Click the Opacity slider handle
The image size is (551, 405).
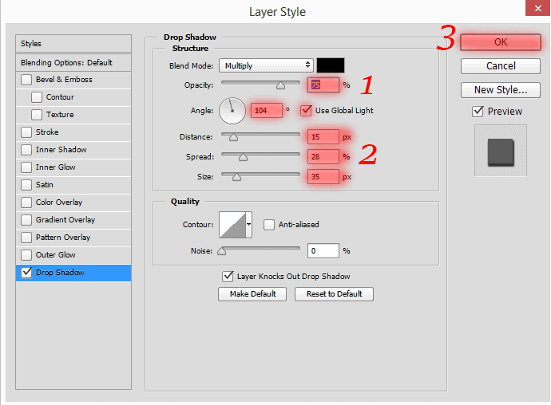[280, 85]
